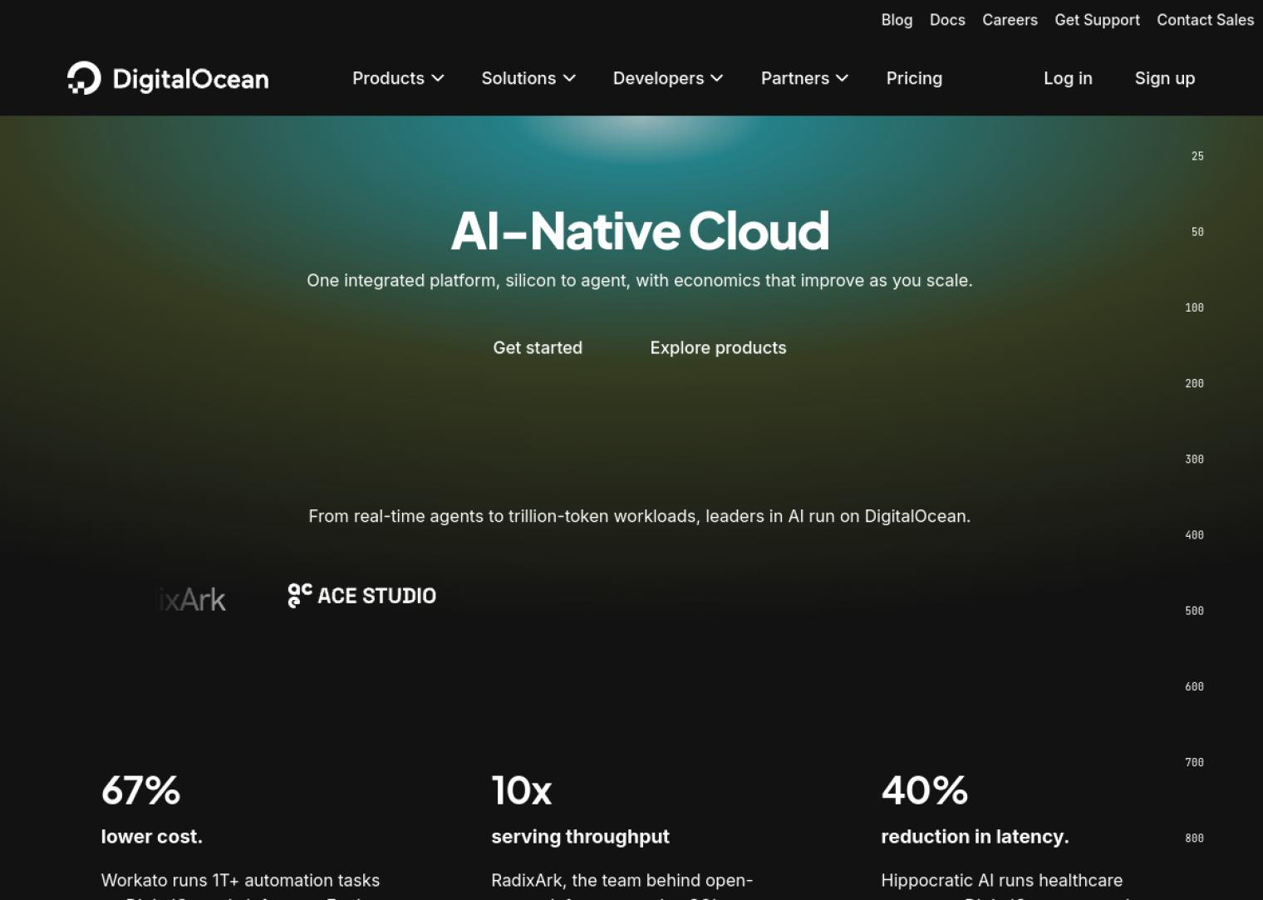The height and width of the screenshot is (900, 1263).
Task: Click the DigitalOcean logo icon
Action: [84, 78]
